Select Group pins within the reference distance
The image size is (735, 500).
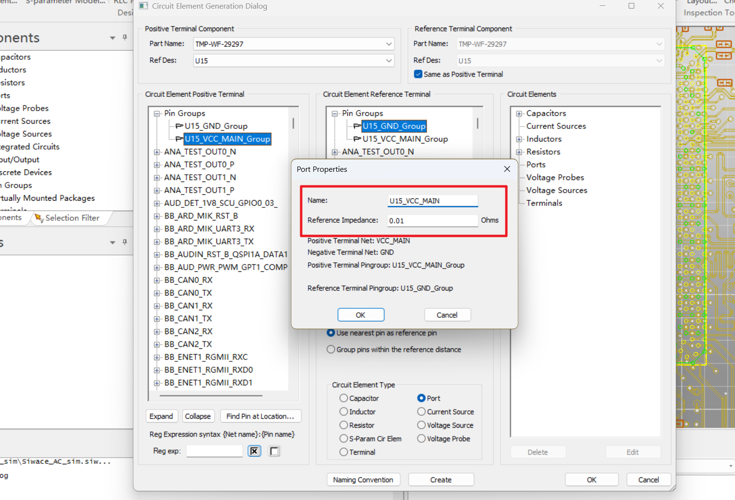tap(331, 349)
